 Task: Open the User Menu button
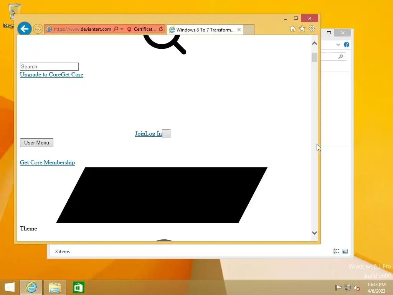(x=36, y=143)
